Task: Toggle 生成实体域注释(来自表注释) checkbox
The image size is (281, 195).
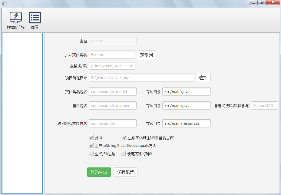Action: (124, 138)
